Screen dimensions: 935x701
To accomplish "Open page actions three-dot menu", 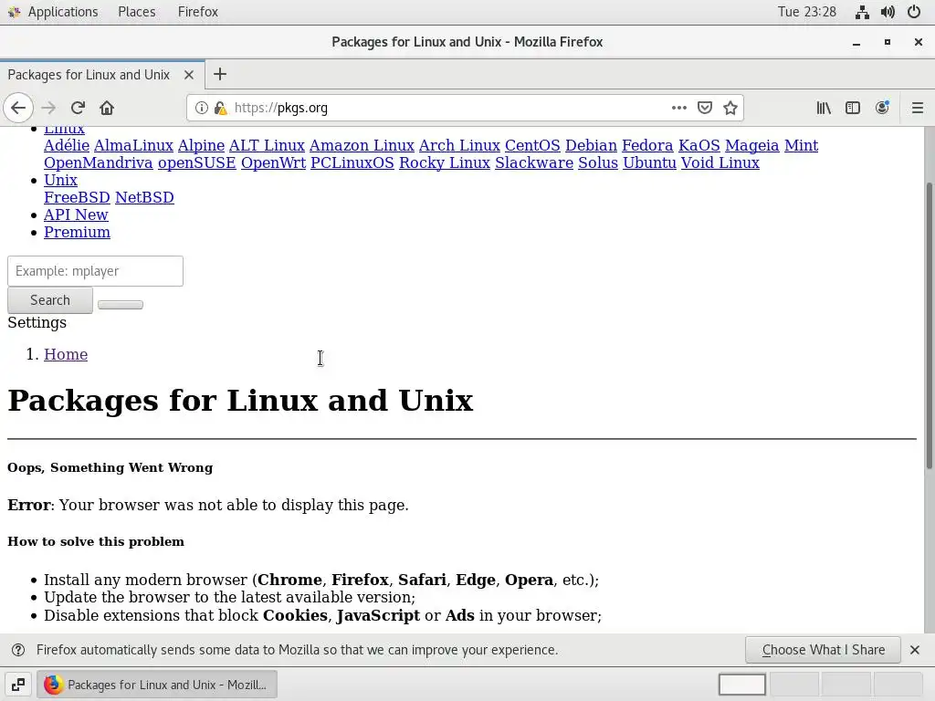I will coord(678,108).
